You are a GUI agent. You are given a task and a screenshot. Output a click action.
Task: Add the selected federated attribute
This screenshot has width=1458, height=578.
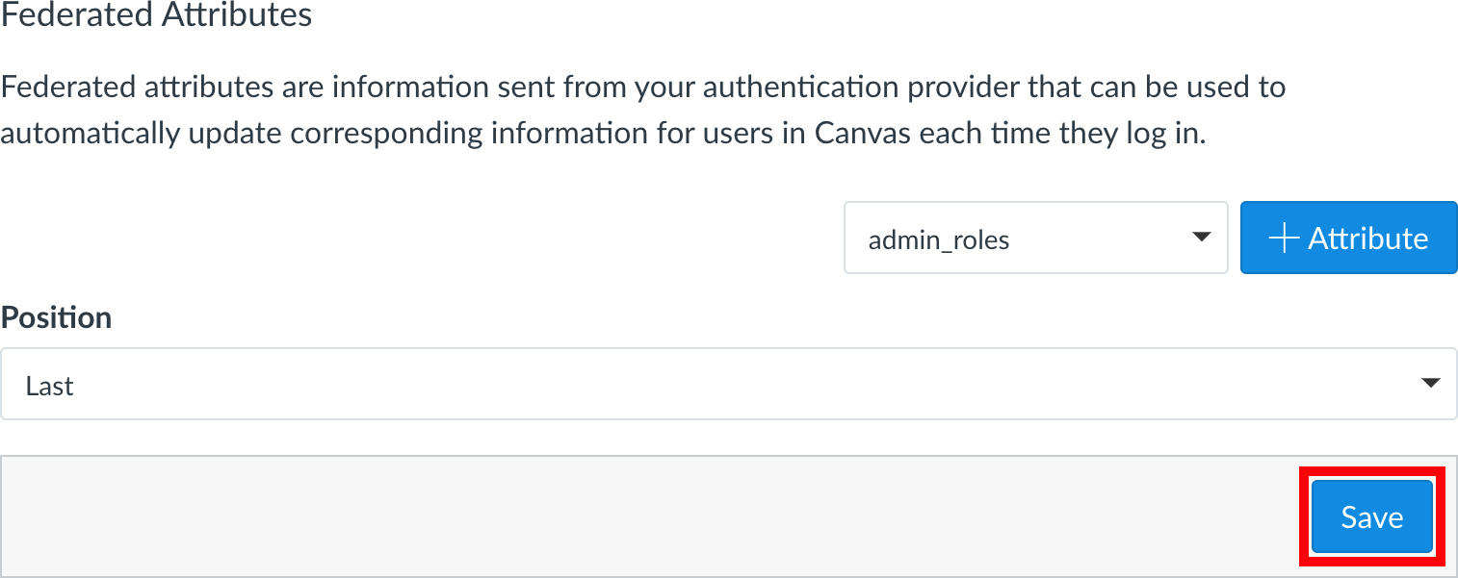[x=1348, y=239]
